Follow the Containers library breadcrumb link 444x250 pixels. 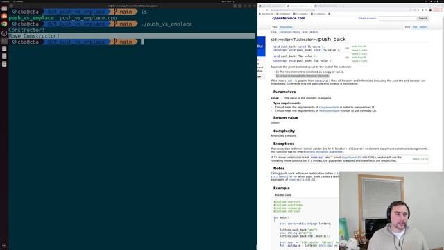point(290,32)
